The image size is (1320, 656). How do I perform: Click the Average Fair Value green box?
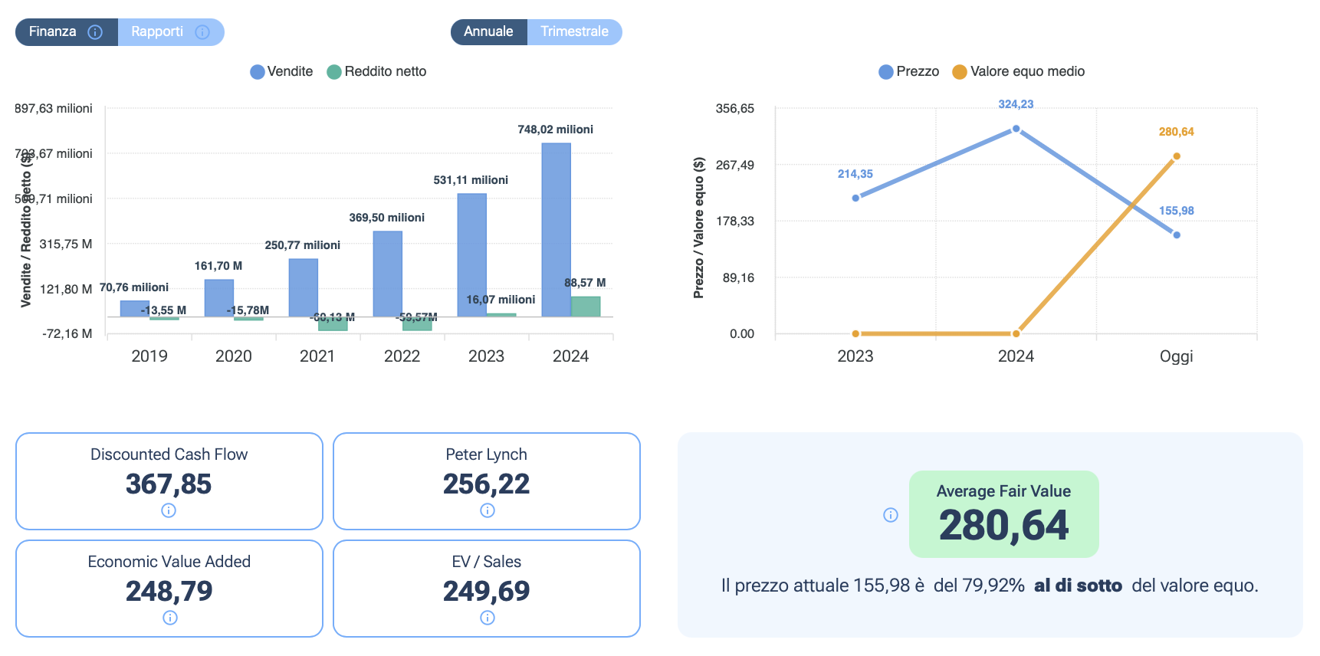(x=1003, y=514)
